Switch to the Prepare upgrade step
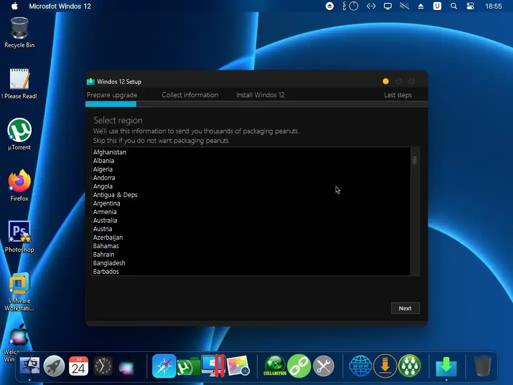The height and width of the screenshot is (385, 513). (112, 95)
